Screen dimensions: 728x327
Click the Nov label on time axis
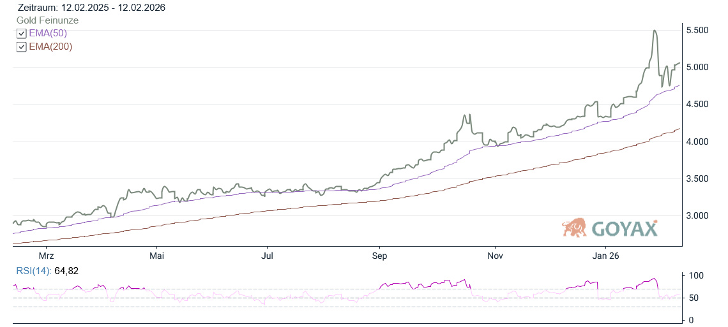[x=494, y=256]
